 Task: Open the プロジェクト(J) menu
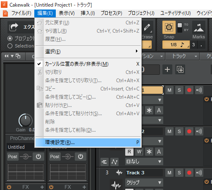click(x=141, y=13)
